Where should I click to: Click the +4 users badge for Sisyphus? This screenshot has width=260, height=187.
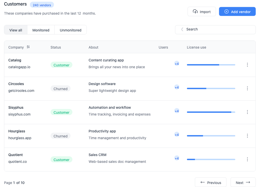click(177, 111)
